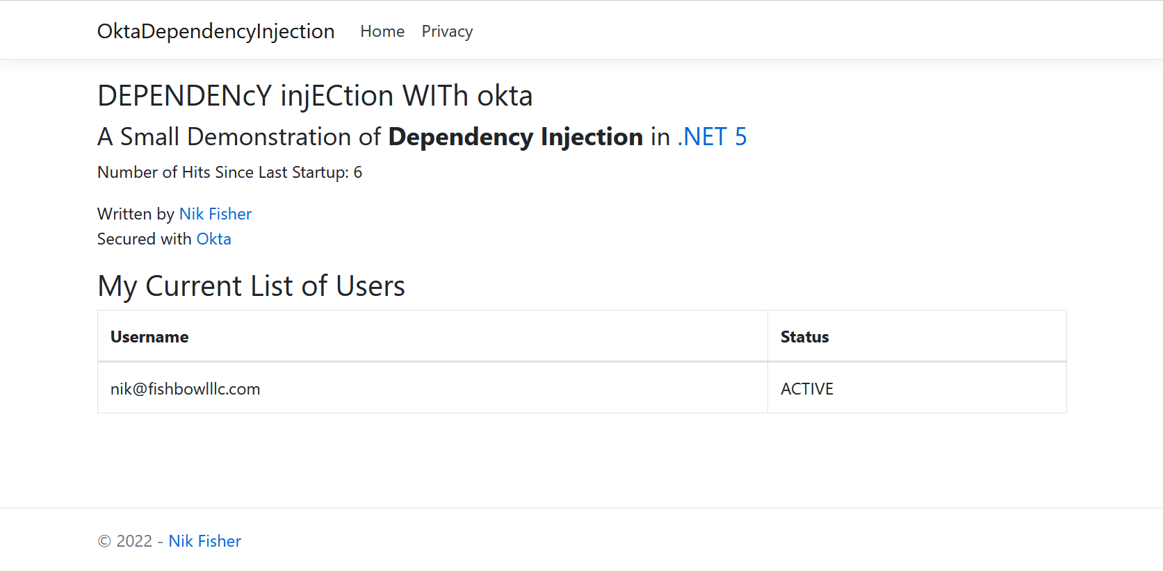The width and height of the screenshot is (1163, 571).
Task: Click the Status column header
Action: click(804, 337)
